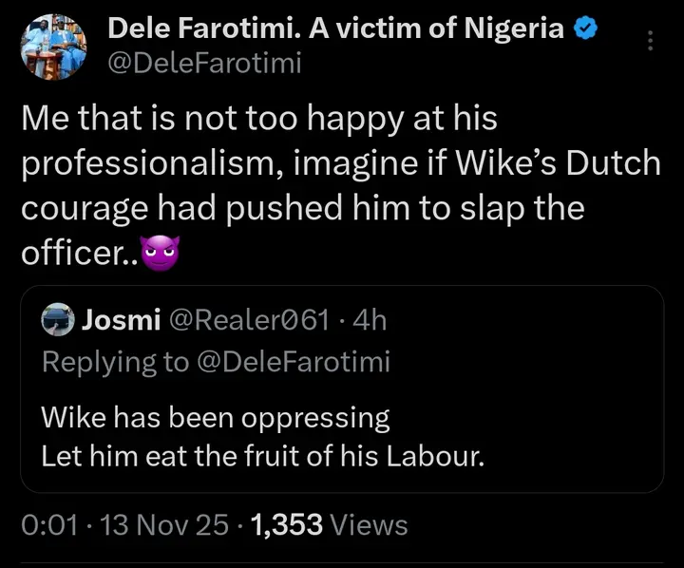The height and width of the screenshot is (568, 684).
Task: Click the 0:01 post time
Action: pyautogui.click(x=47, y=523)
